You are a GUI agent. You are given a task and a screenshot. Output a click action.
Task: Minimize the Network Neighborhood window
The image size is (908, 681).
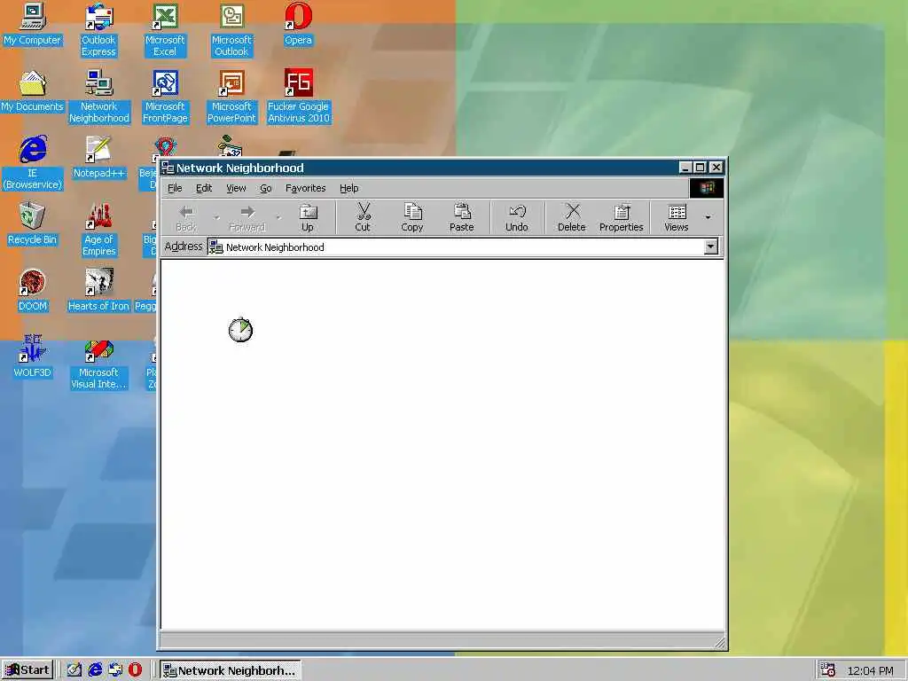685,168
